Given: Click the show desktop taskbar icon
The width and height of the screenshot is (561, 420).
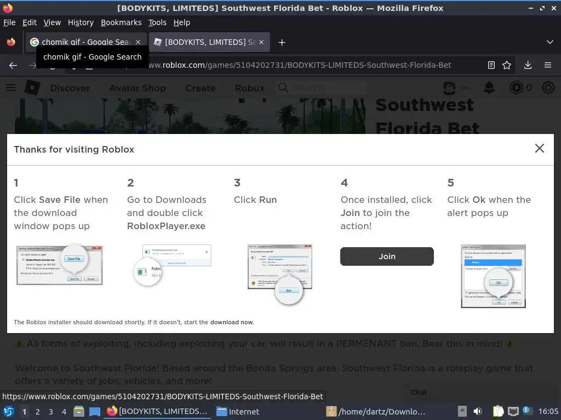Looking at the screenshot, I should tap(95, 412).
